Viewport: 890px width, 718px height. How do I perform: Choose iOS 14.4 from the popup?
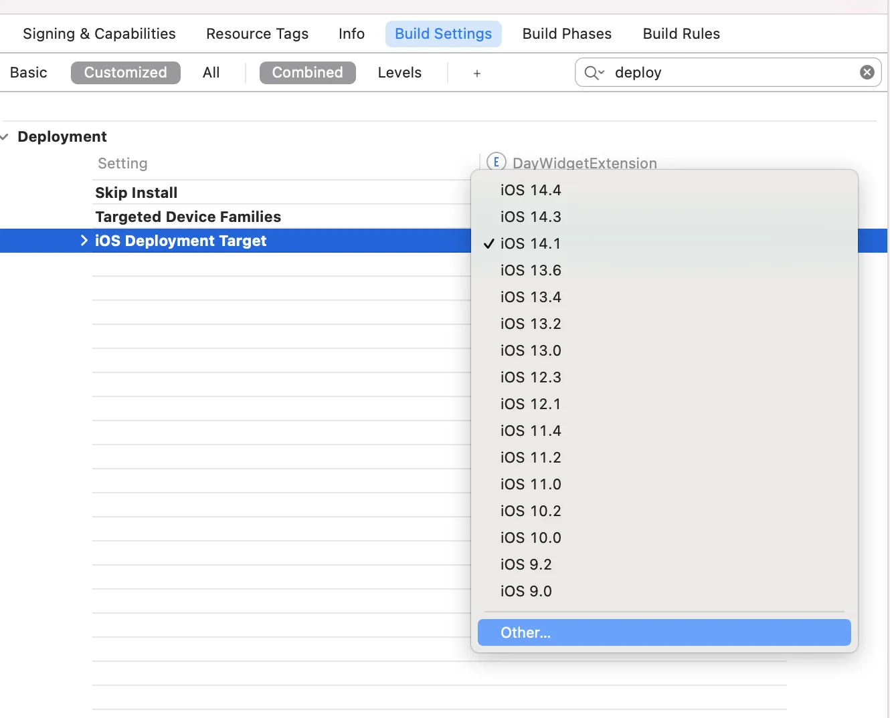click(664, 191)
